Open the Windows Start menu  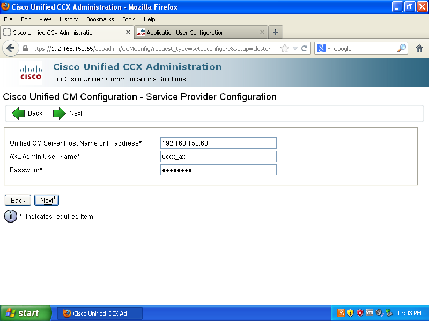pyautogui.click(x=26, y=313)
